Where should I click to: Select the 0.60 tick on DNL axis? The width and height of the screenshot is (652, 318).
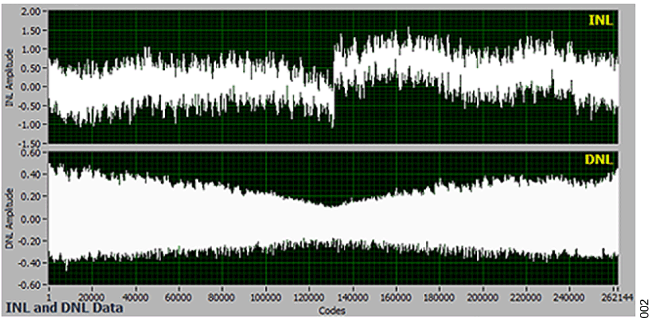point(31,153)
